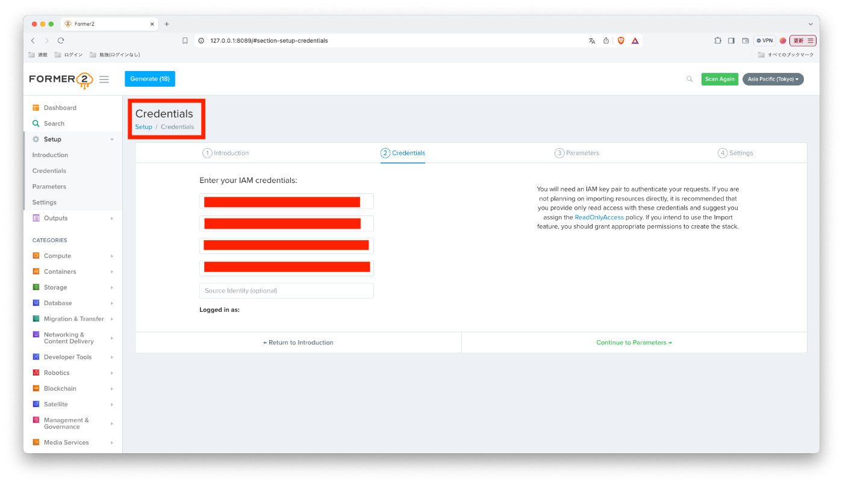Expand the Developer Tools arrow
Screen dimensions: 843x484
coord(112,358)
